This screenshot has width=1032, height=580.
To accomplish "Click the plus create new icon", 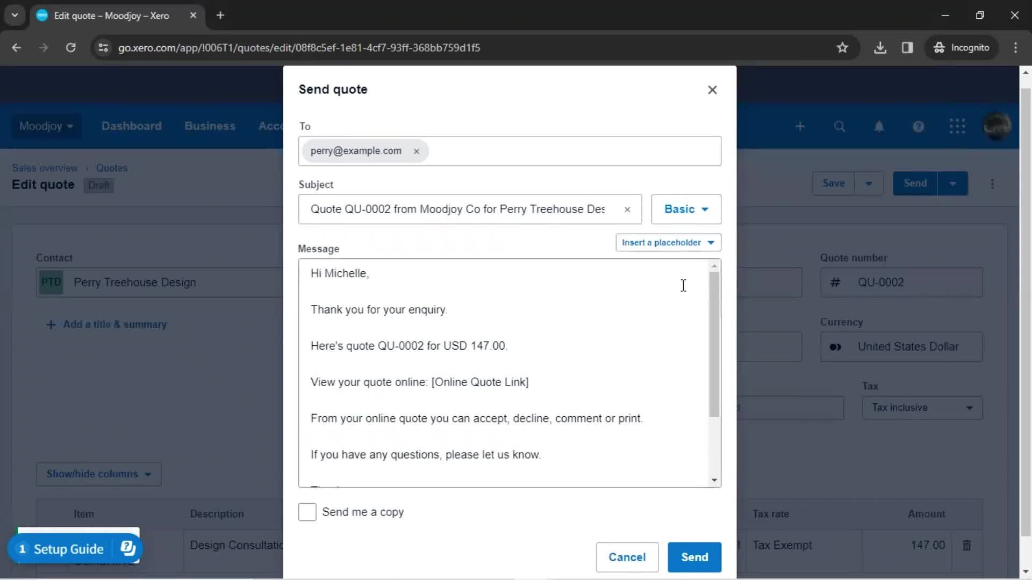I will coord(800,126).
